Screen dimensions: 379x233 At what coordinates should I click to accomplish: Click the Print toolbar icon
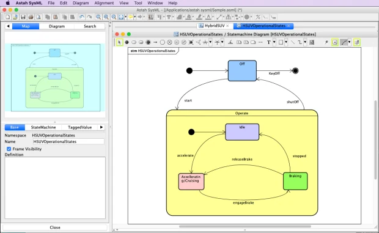pyautogui.click(x=31, y=17)
